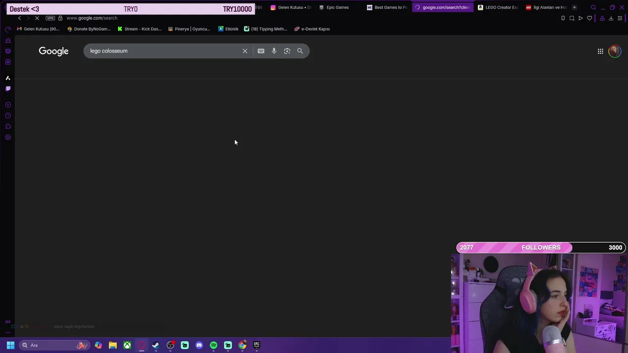628x353 pixels.
Task: Switch to Best Games to Play tab
Action: pos(387,7)
